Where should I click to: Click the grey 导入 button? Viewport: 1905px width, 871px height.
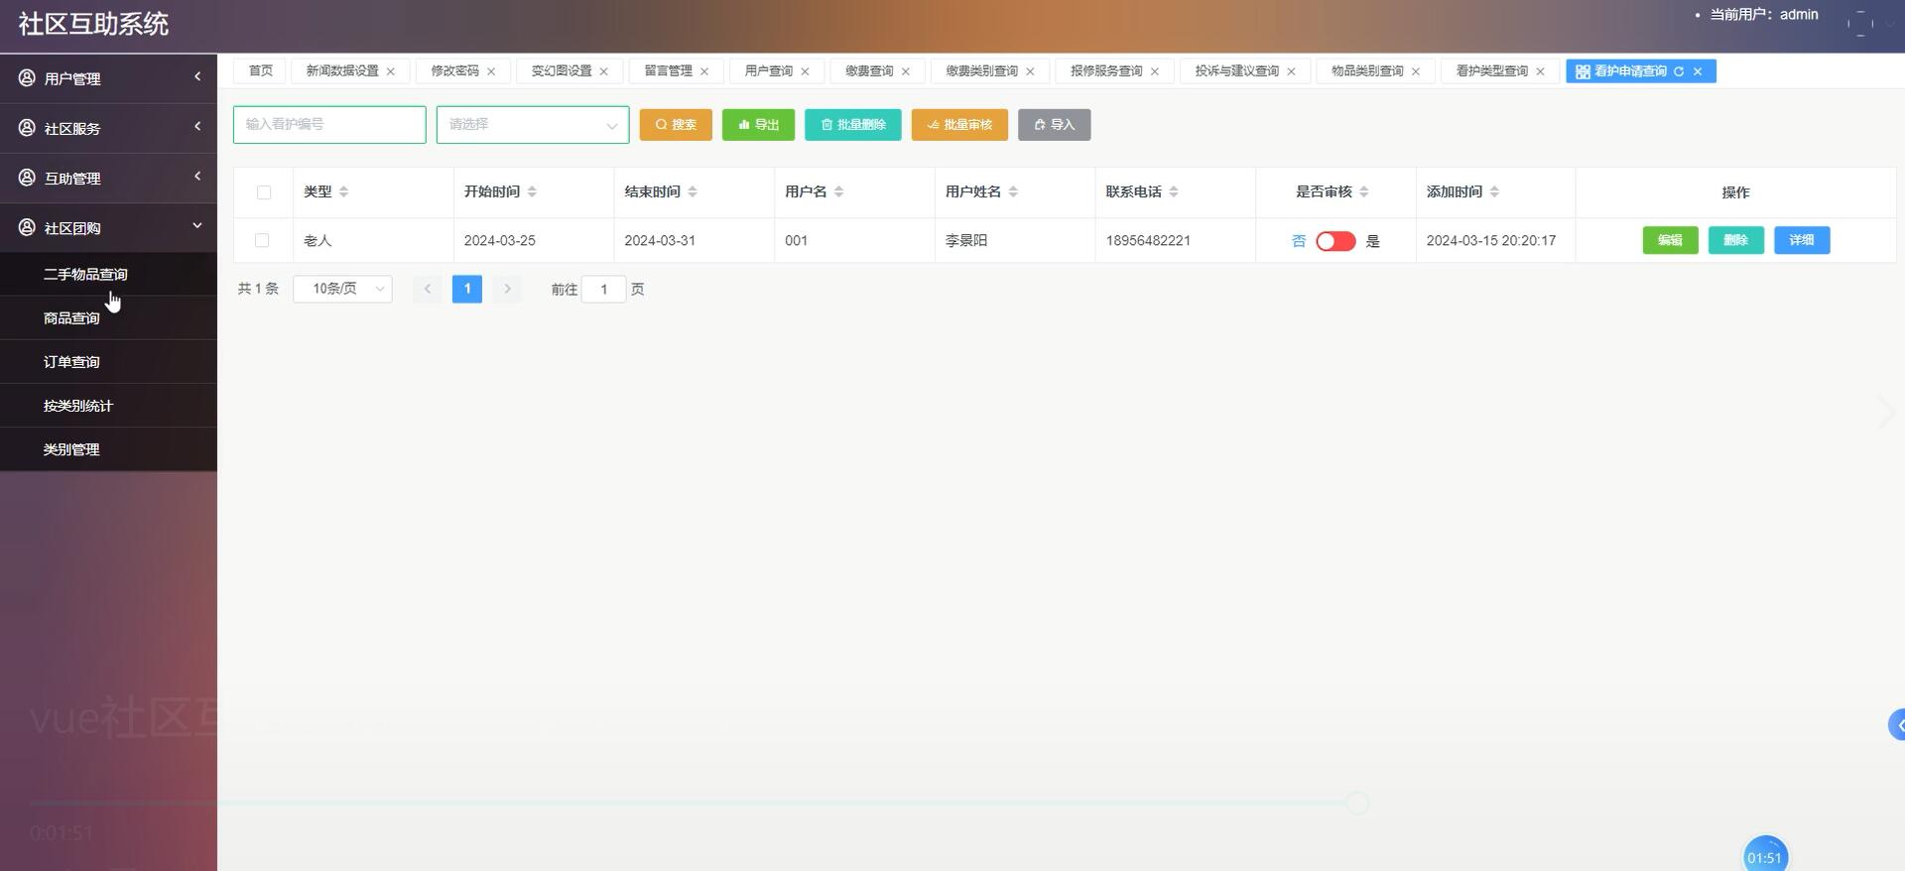pyautogui.click(x=1055, y=125)
